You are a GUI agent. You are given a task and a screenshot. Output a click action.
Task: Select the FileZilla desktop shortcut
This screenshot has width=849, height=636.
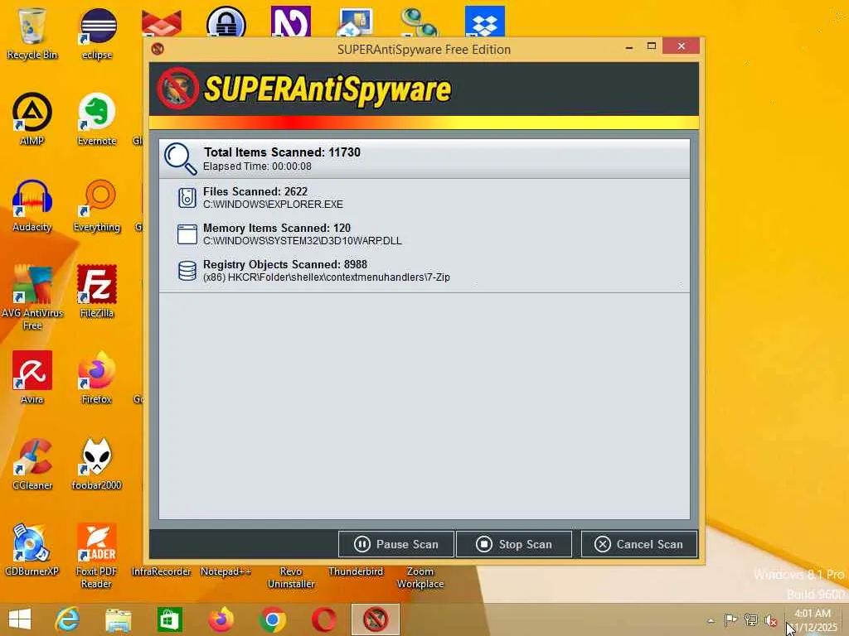click(98, 291)
